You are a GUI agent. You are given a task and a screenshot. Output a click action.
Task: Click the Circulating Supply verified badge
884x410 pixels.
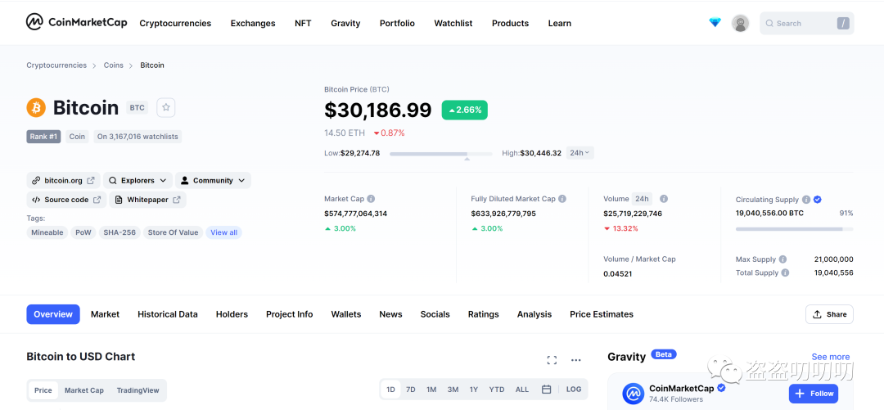click(x=818, y=200)
